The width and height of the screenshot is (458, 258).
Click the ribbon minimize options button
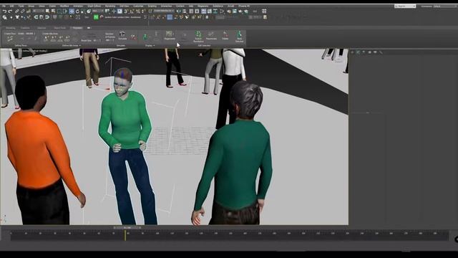point(89,28)
